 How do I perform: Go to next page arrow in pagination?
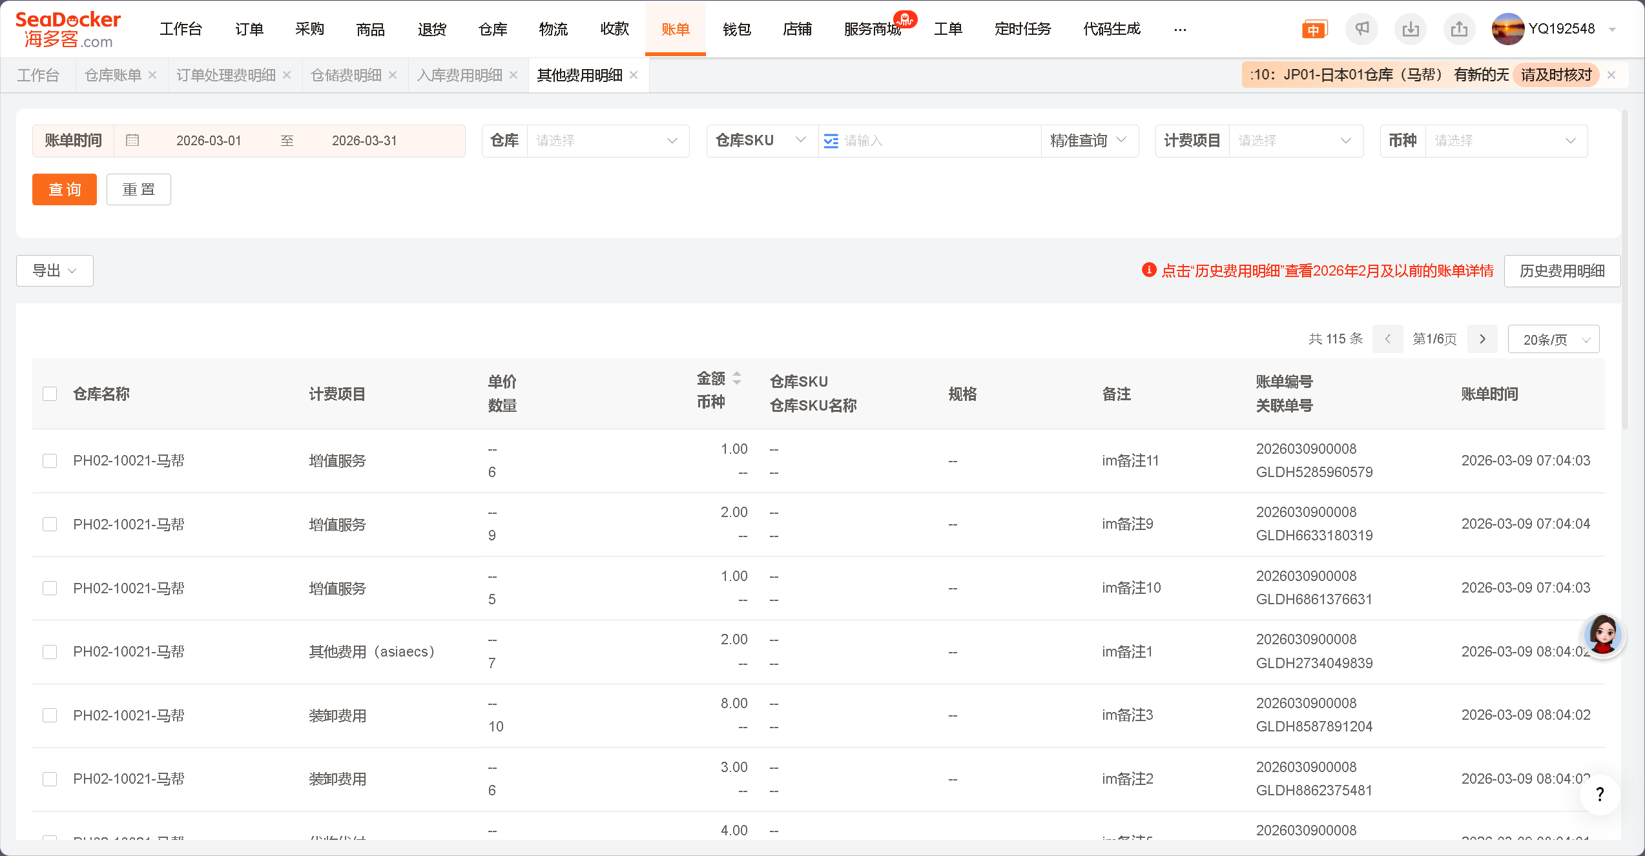pos(1482,340)
